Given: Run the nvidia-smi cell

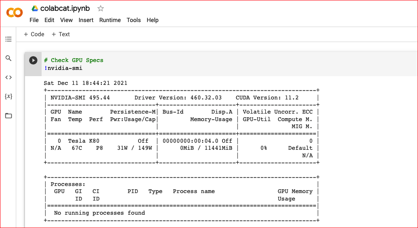Looking at the screenshot, I should coord(33,60).
